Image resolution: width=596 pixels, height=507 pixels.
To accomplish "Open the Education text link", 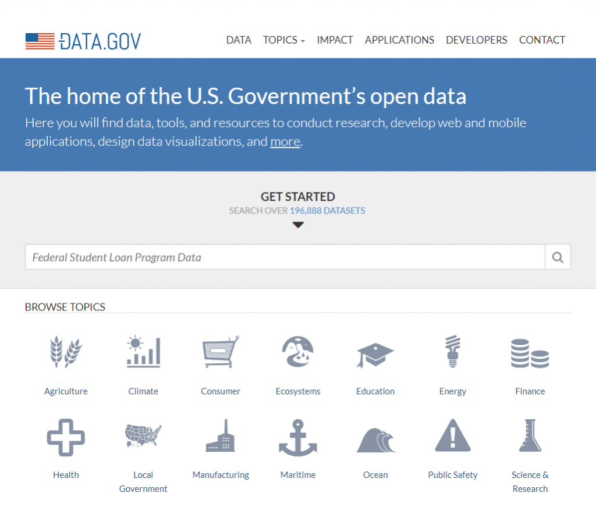I will (375, 391).
